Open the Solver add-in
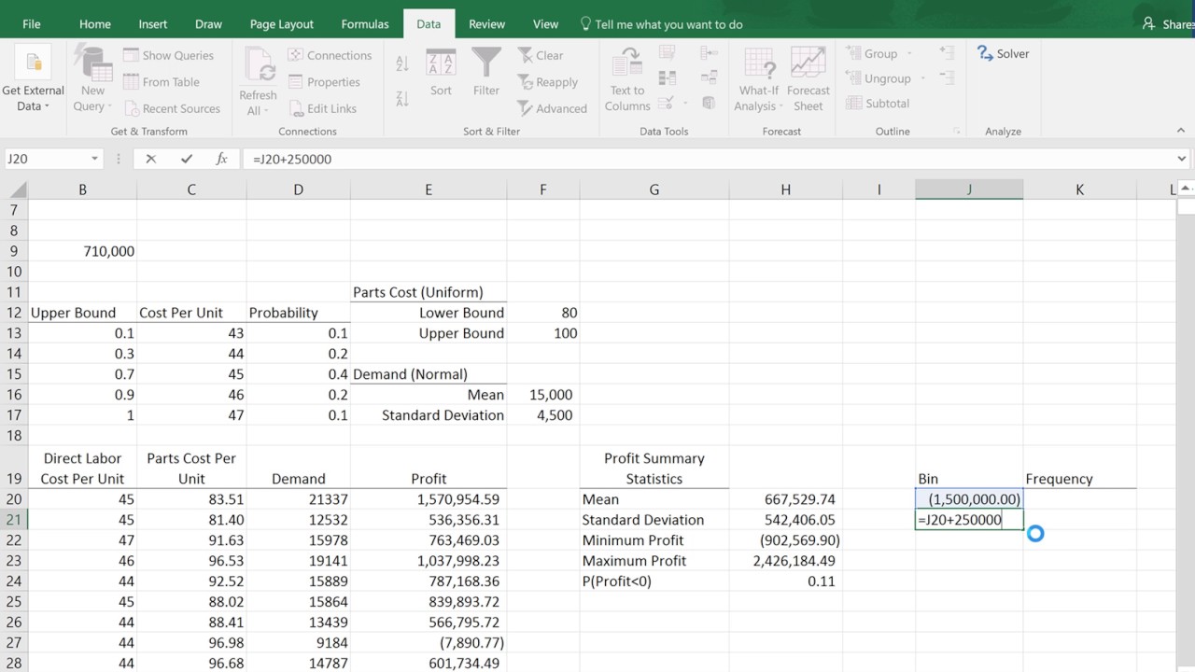 [1003, 54]
